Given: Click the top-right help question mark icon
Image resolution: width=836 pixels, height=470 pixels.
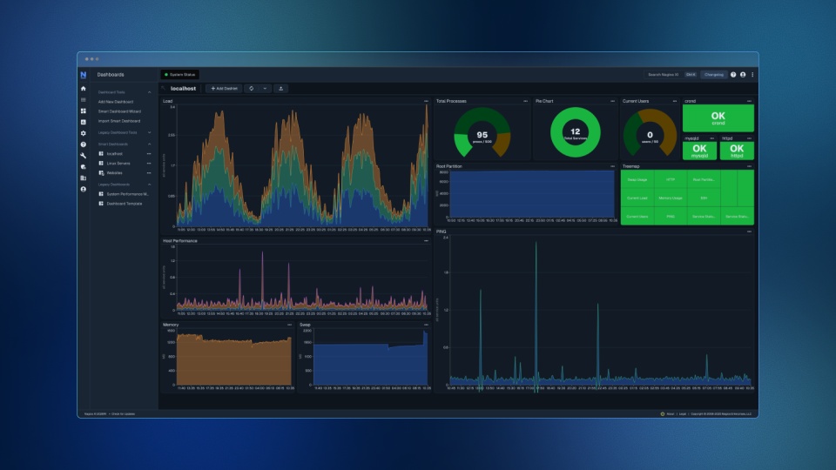Looking at the screenshot, I should 733,75.
